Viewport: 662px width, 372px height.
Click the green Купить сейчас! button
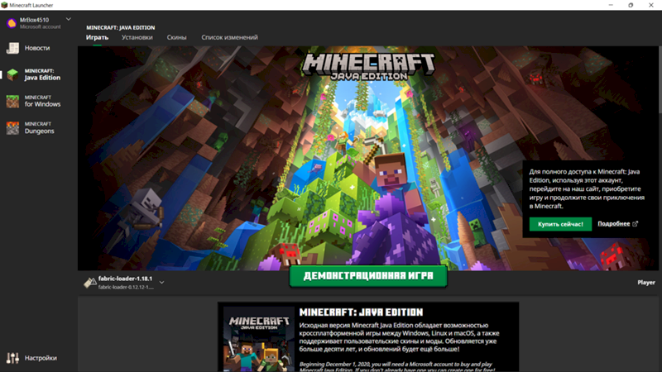(x=560, y=224)
